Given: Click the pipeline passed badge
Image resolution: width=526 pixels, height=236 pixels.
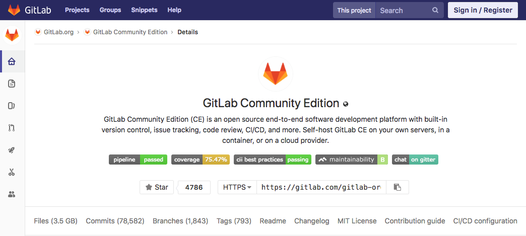Looking at the screenshot, I should [x=138, y=160].
